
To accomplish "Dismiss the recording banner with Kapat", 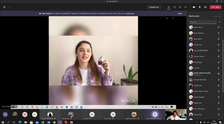I will 180,13.
